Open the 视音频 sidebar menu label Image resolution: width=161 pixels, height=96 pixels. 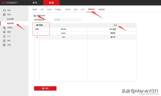pos(10,28)
